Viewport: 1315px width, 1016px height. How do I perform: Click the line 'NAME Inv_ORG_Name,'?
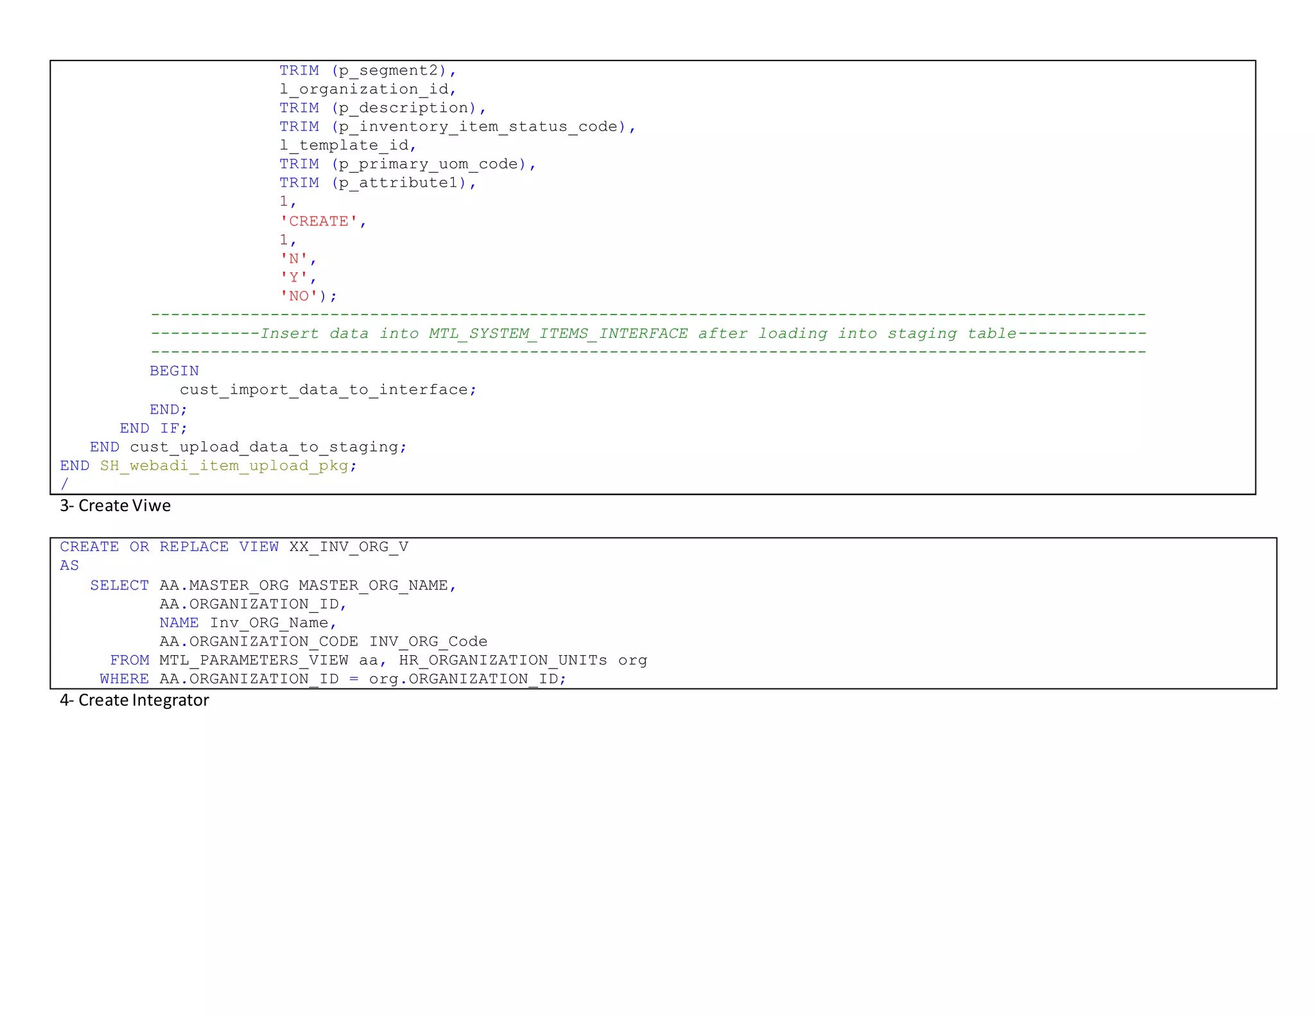248,623
